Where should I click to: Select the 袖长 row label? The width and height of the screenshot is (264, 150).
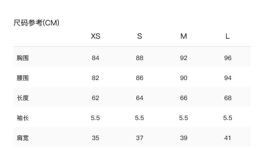point(23,118)
